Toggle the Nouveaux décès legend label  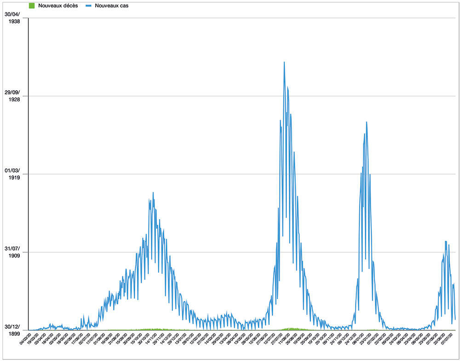click(58, 5)
